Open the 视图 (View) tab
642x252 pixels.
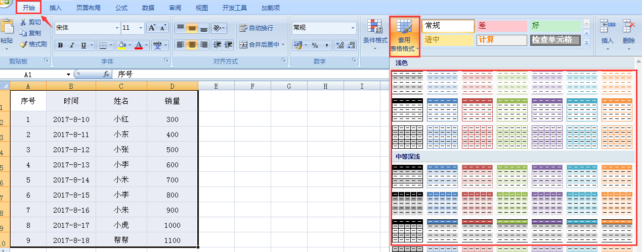[202, 8]
